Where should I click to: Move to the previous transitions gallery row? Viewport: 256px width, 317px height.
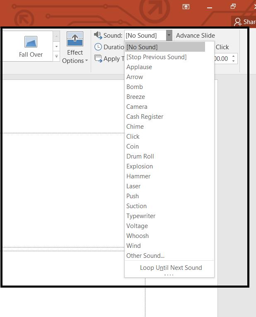coord(56,36)
